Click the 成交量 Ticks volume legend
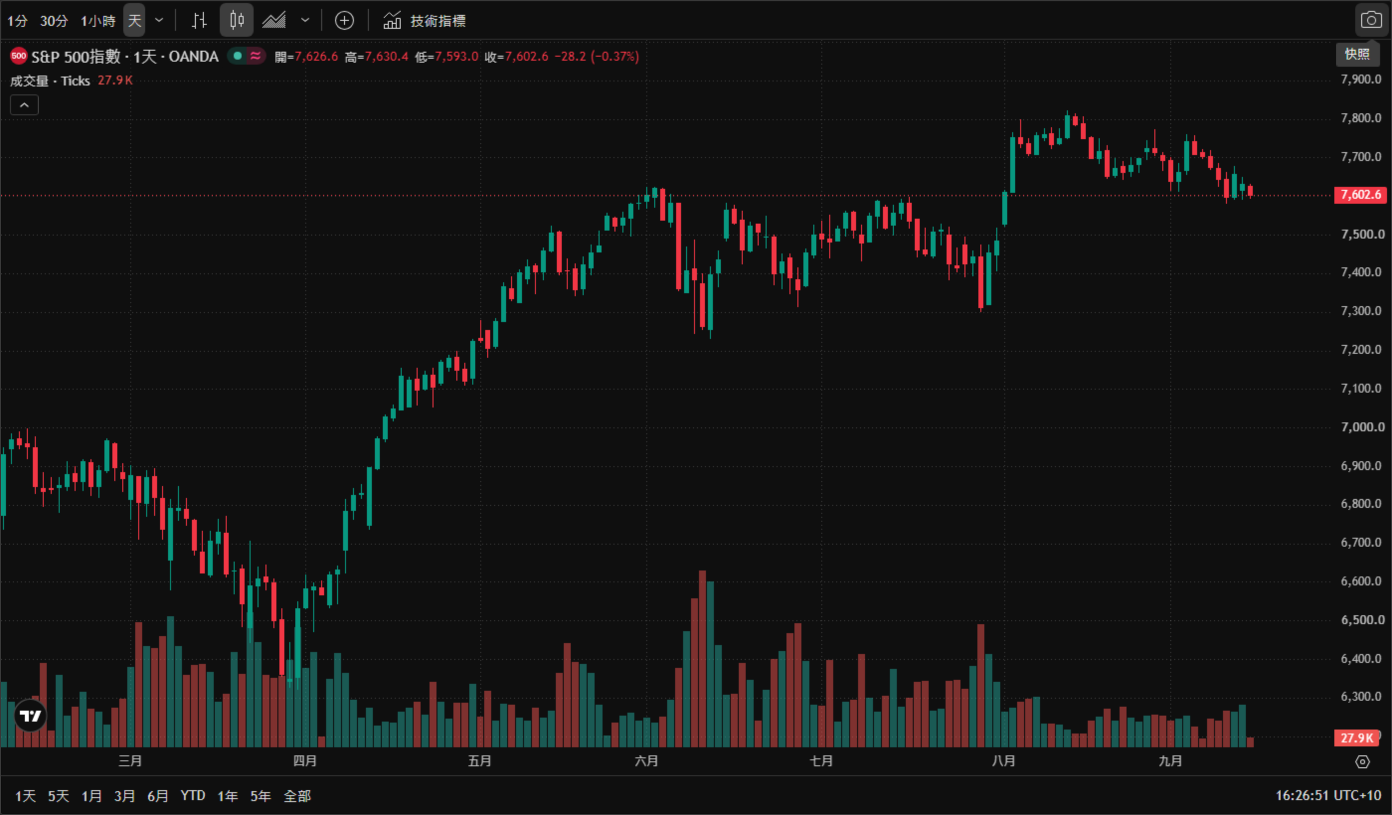This screenshot has height=815, width=1392. point(50,81)
